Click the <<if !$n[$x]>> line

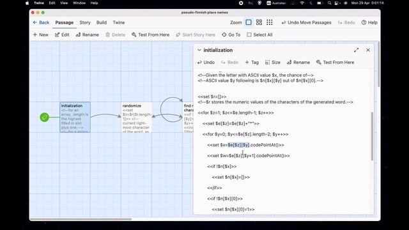coord(222,166)
